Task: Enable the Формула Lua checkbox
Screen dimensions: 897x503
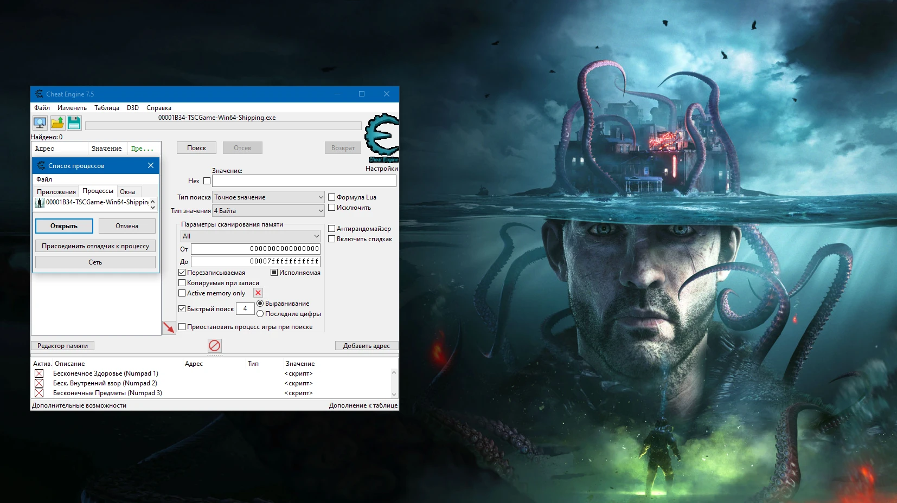Action: point(332,197)
